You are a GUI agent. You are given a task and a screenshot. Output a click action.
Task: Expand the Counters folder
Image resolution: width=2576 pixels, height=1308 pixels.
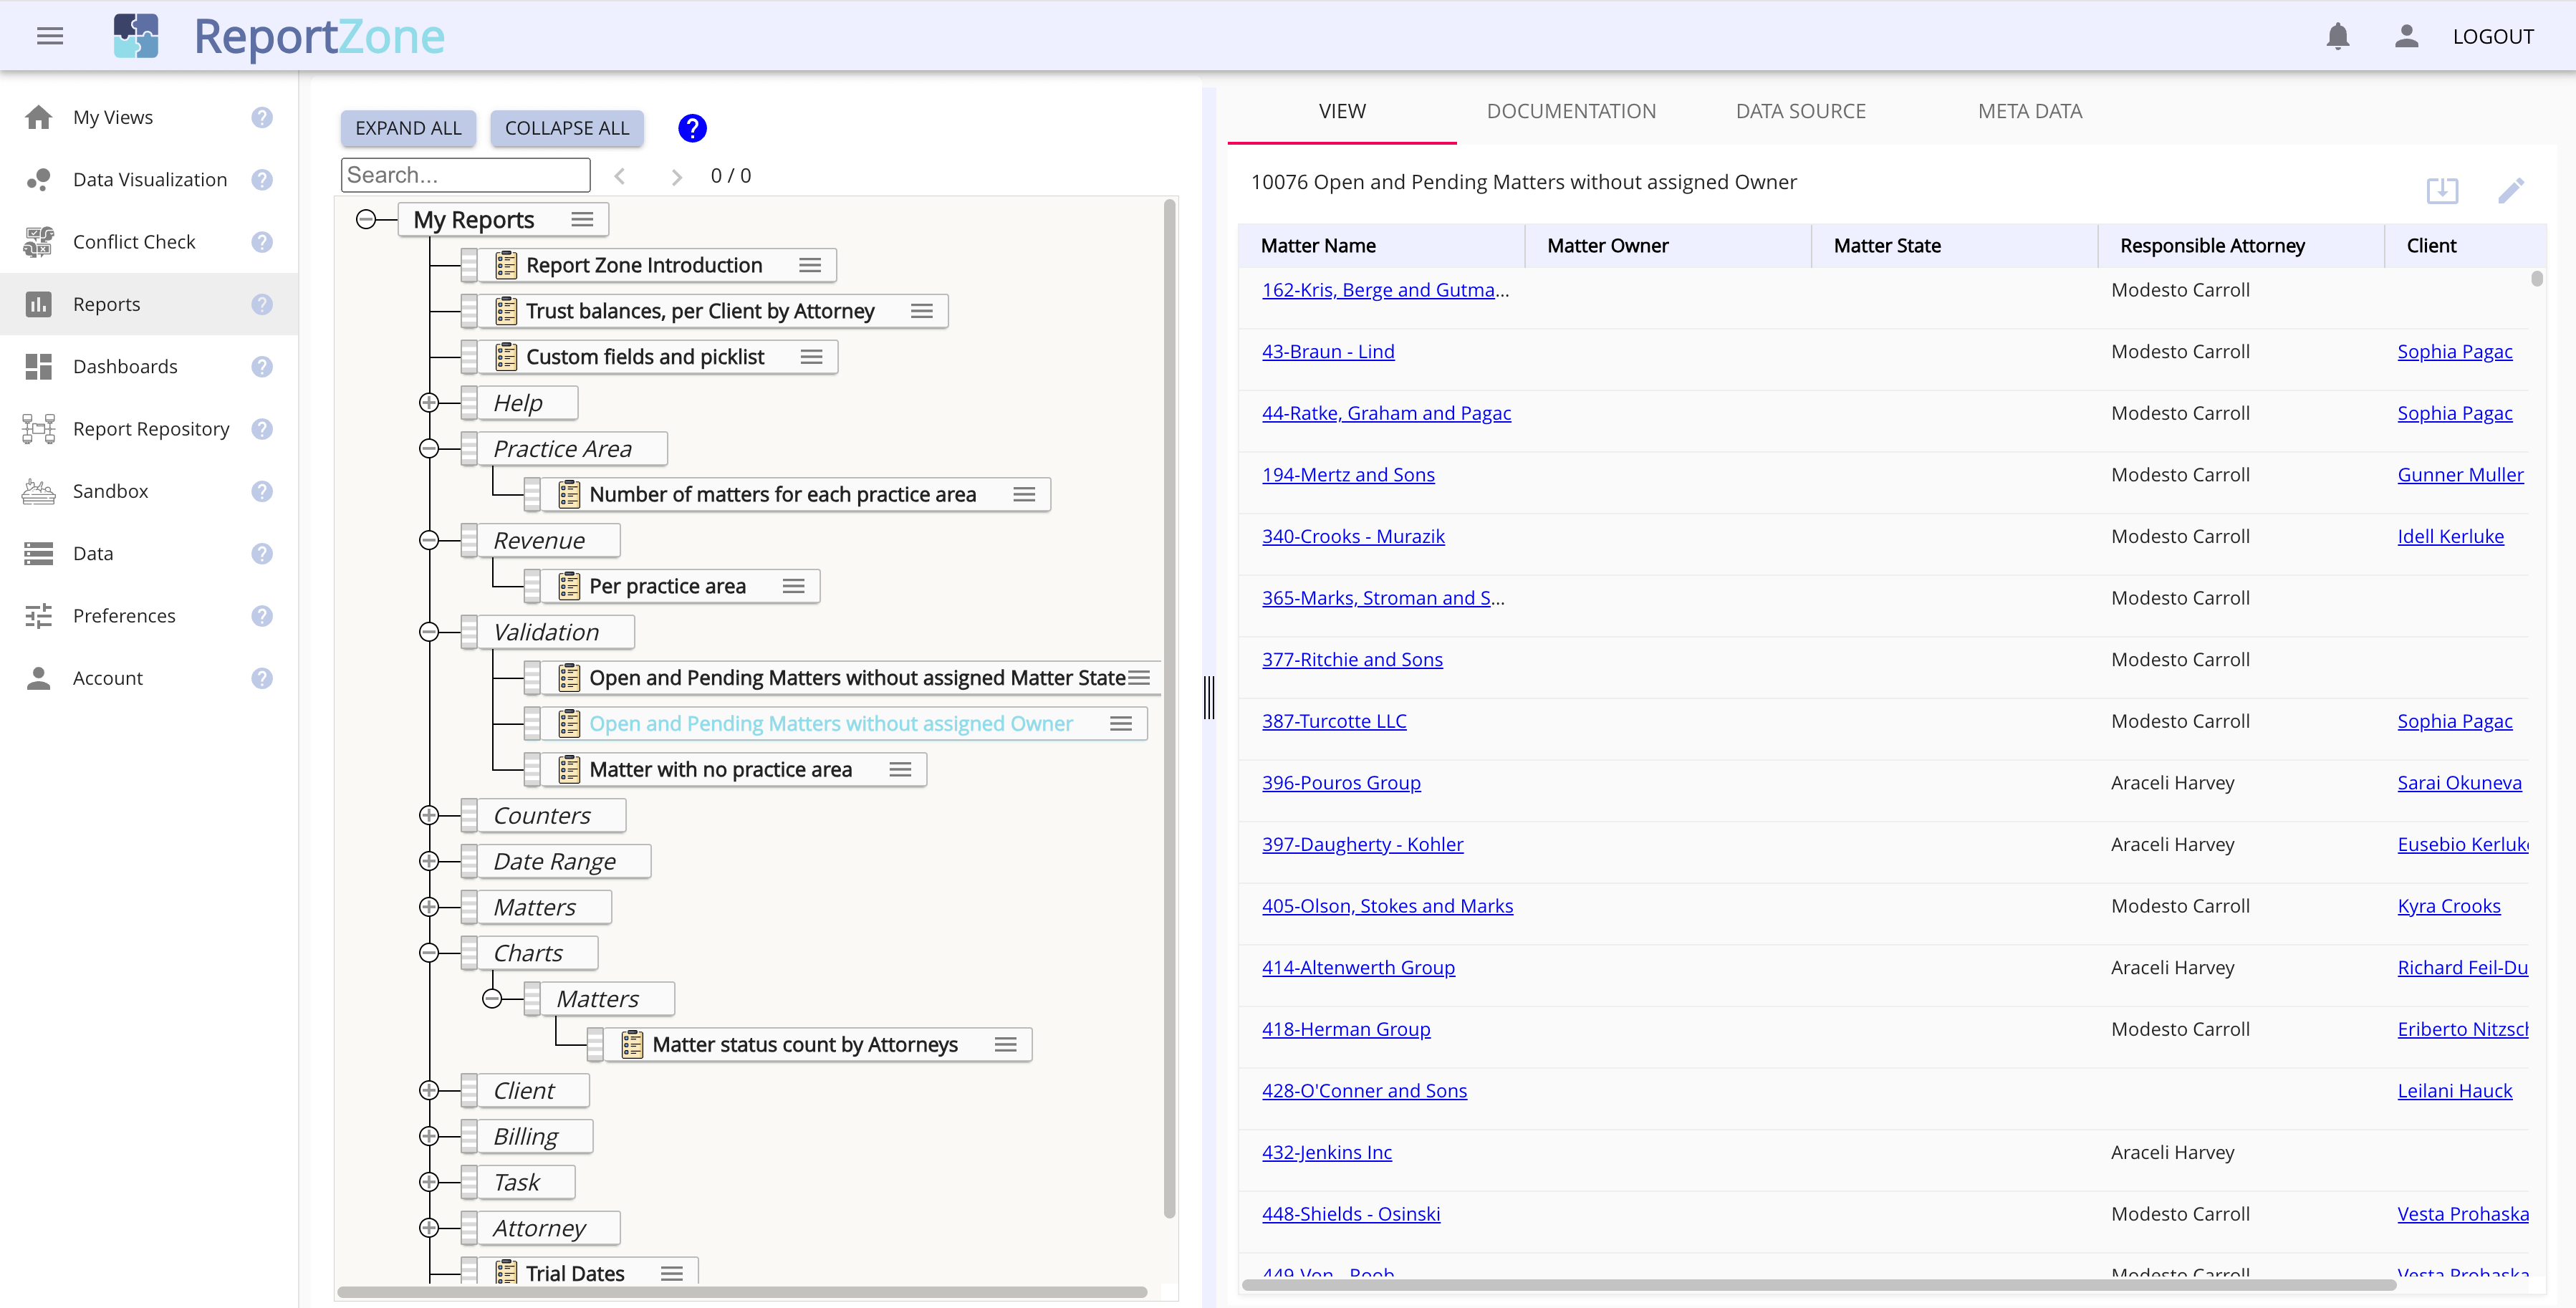pyautogui.click(x=429, y=815)
